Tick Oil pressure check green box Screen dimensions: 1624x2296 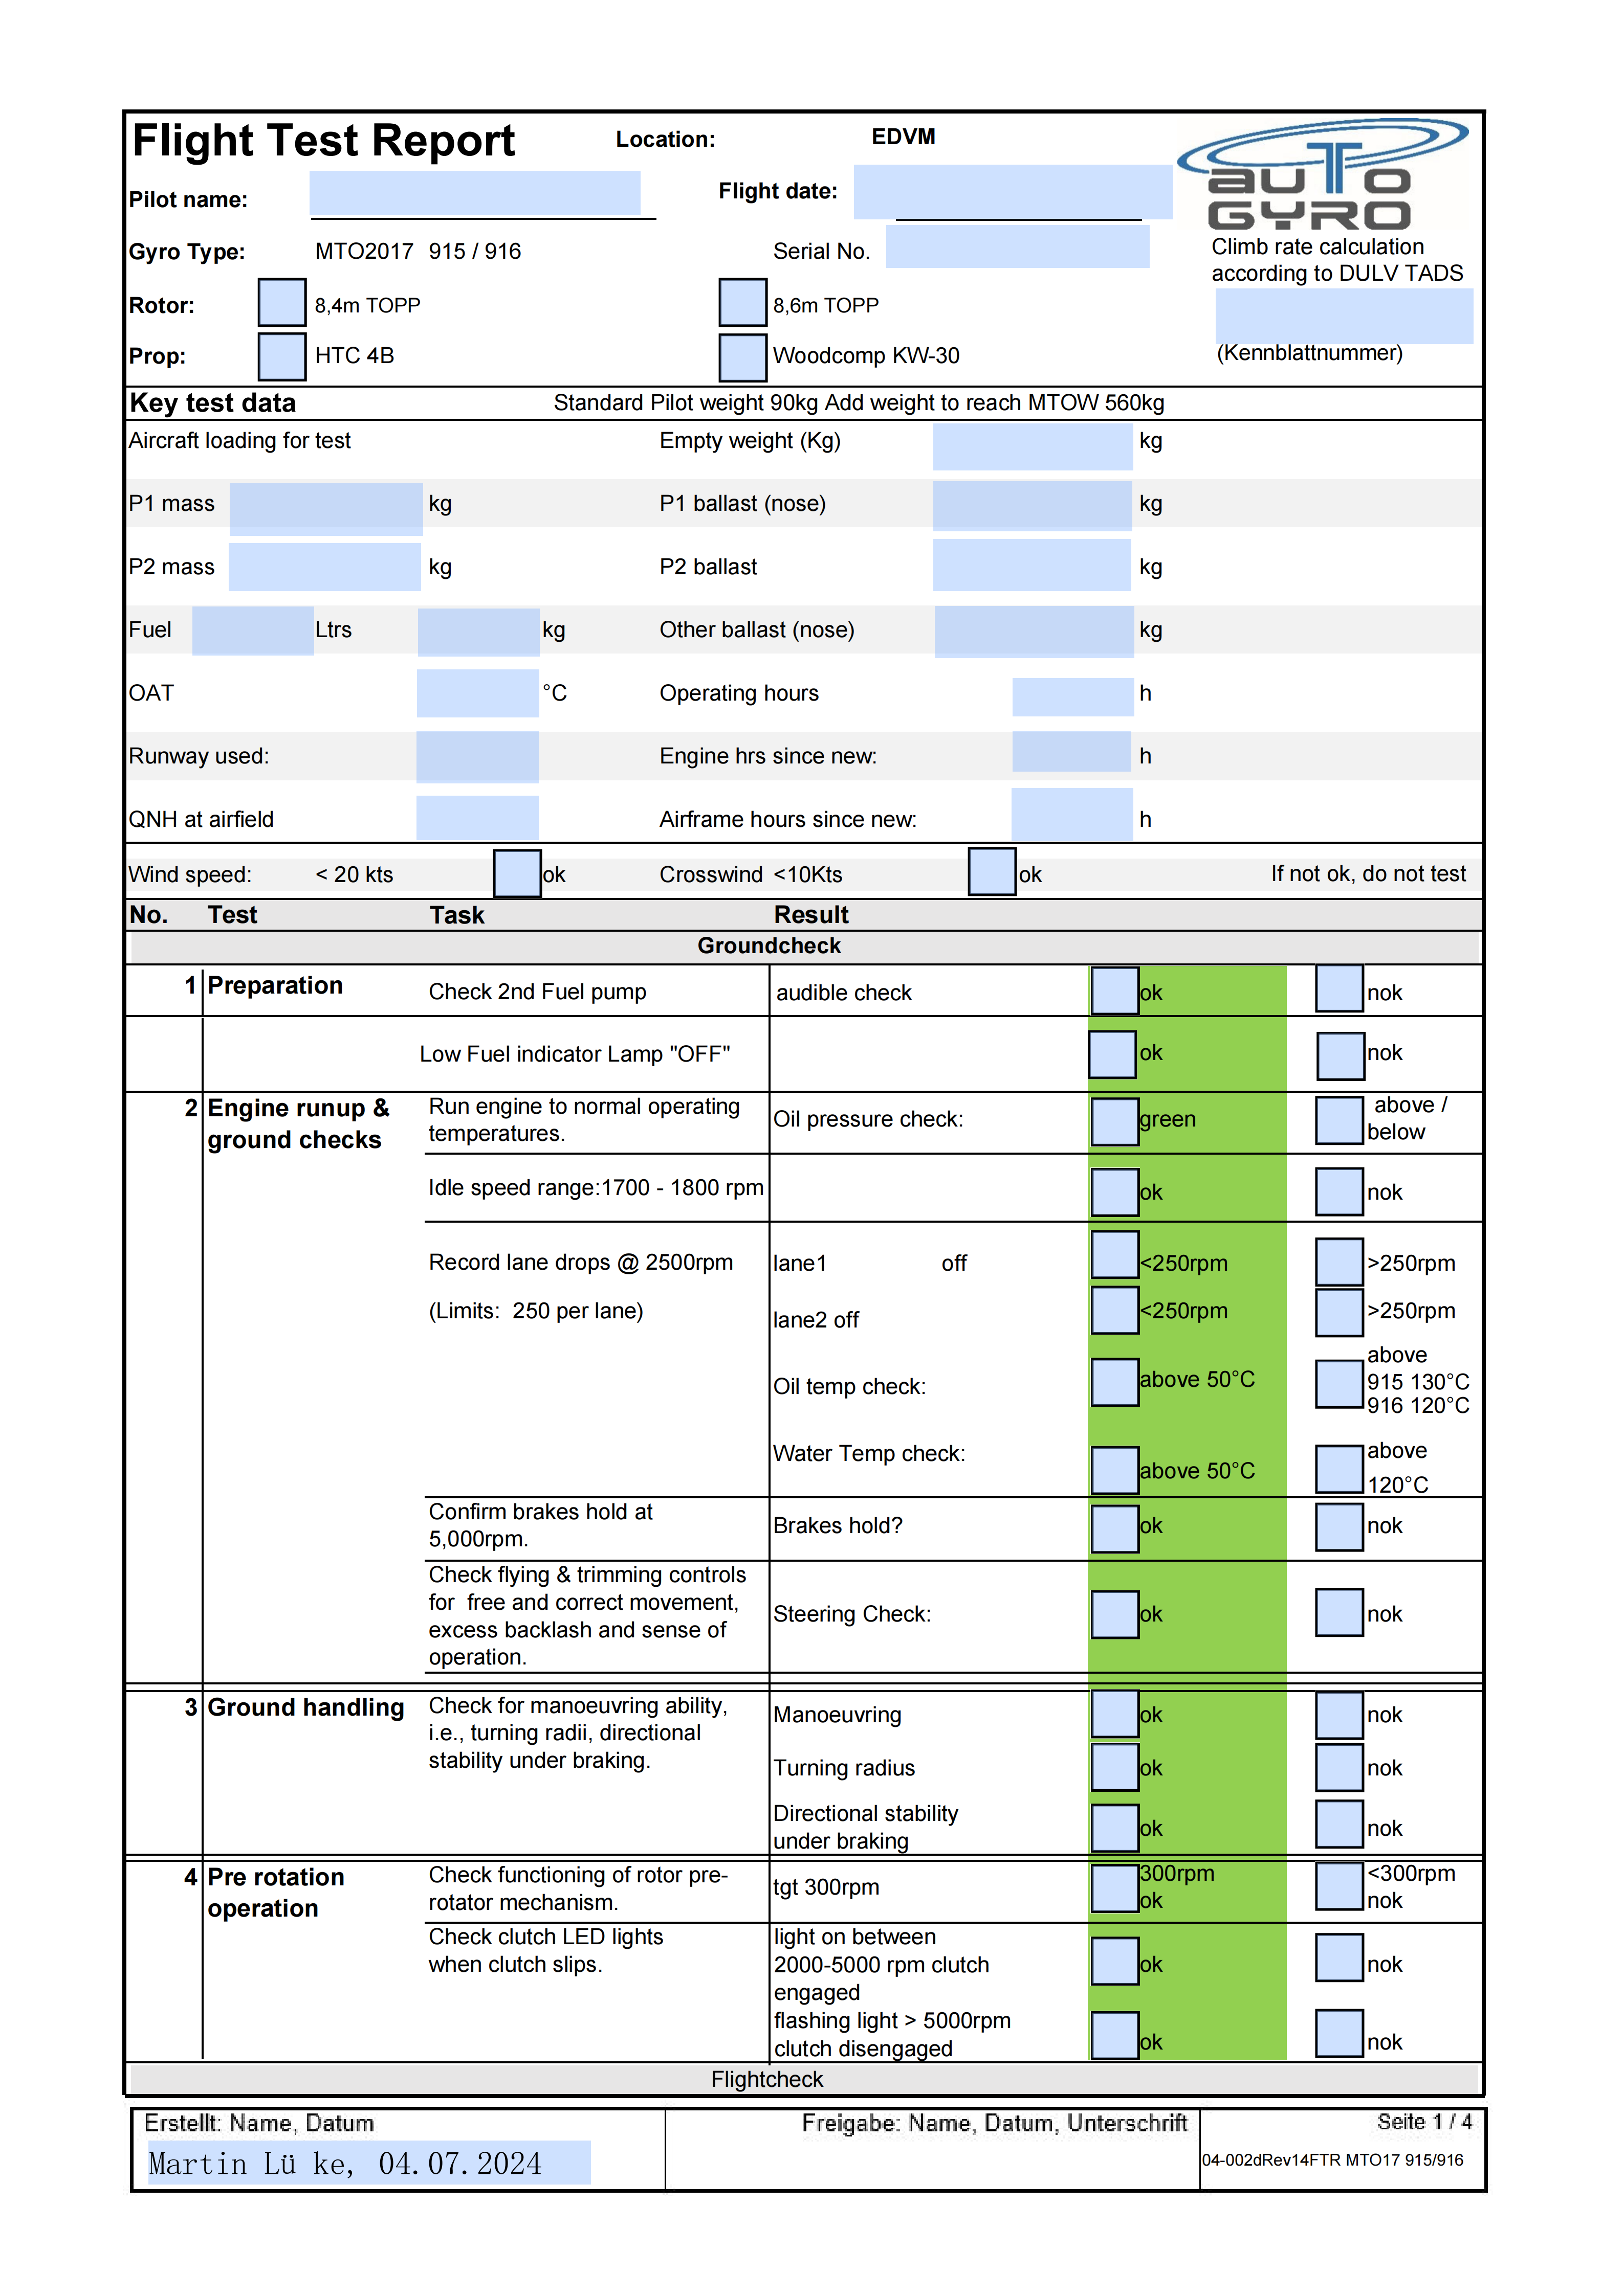point(1115,1122)
